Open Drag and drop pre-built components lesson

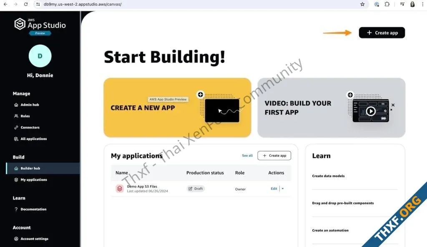[x=343, y=203]
